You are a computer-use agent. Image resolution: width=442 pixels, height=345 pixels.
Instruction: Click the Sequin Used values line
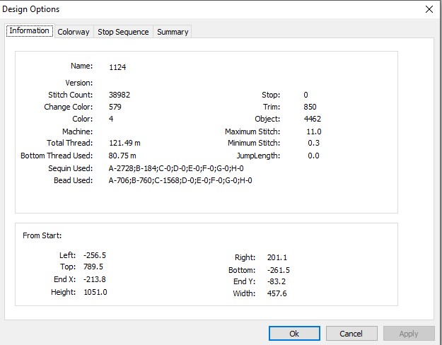176,168
